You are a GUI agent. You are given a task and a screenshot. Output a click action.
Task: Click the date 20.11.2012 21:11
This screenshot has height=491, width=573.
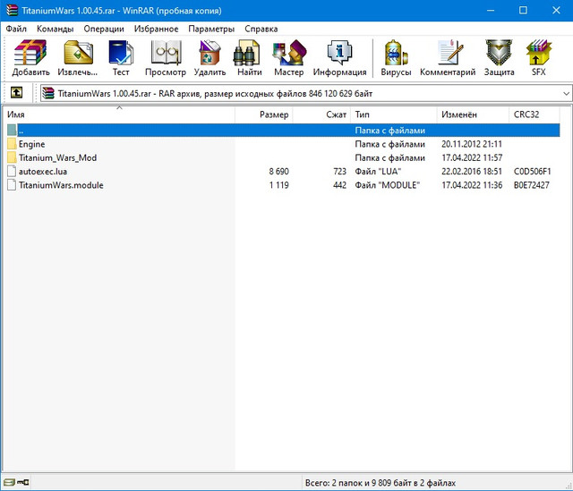(x=472, y=144)
